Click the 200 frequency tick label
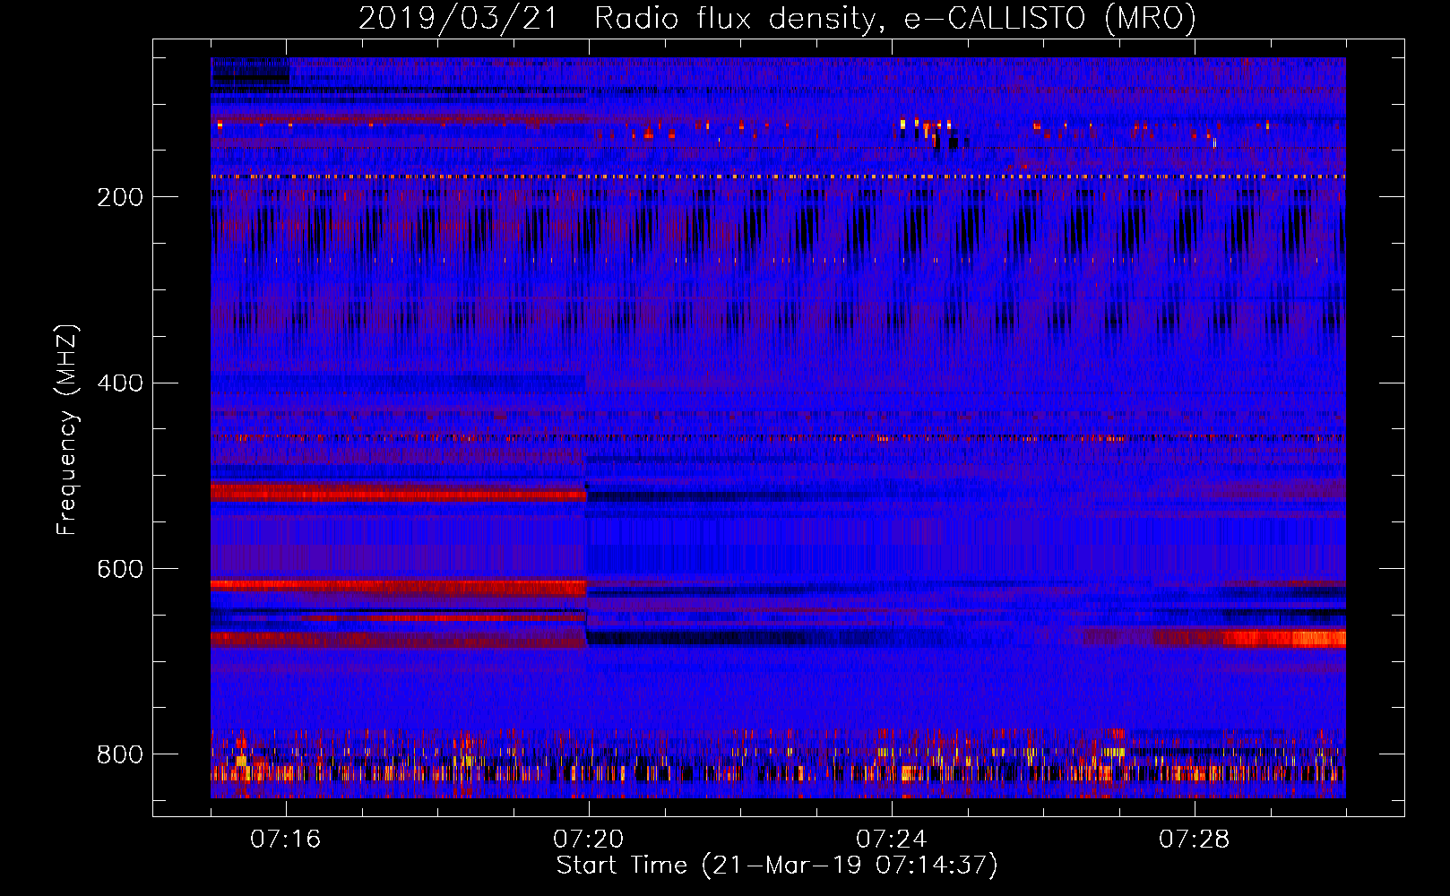Image resolution: width=1450 pixels, height=896 pixels. [x=120, y=197]
